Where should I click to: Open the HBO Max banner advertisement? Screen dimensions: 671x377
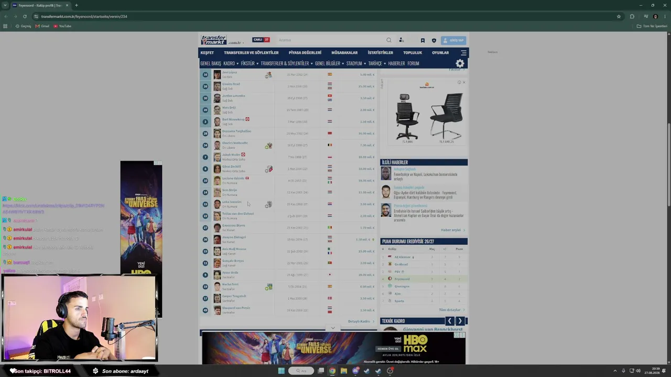[333, 348]
